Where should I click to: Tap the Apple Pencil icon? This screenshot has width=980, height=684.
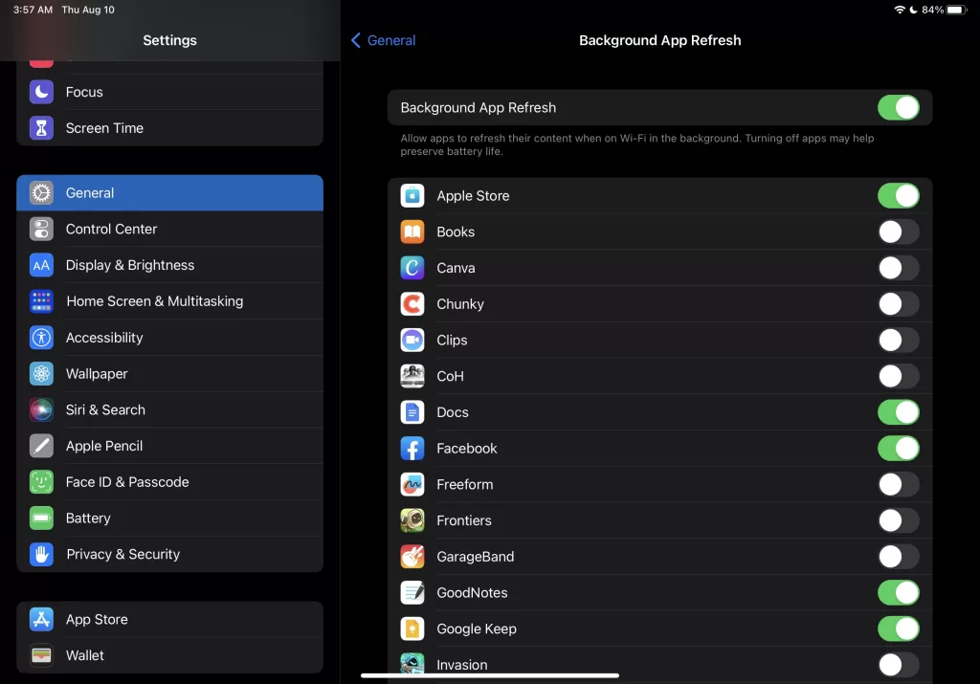(x=41, y=446)
